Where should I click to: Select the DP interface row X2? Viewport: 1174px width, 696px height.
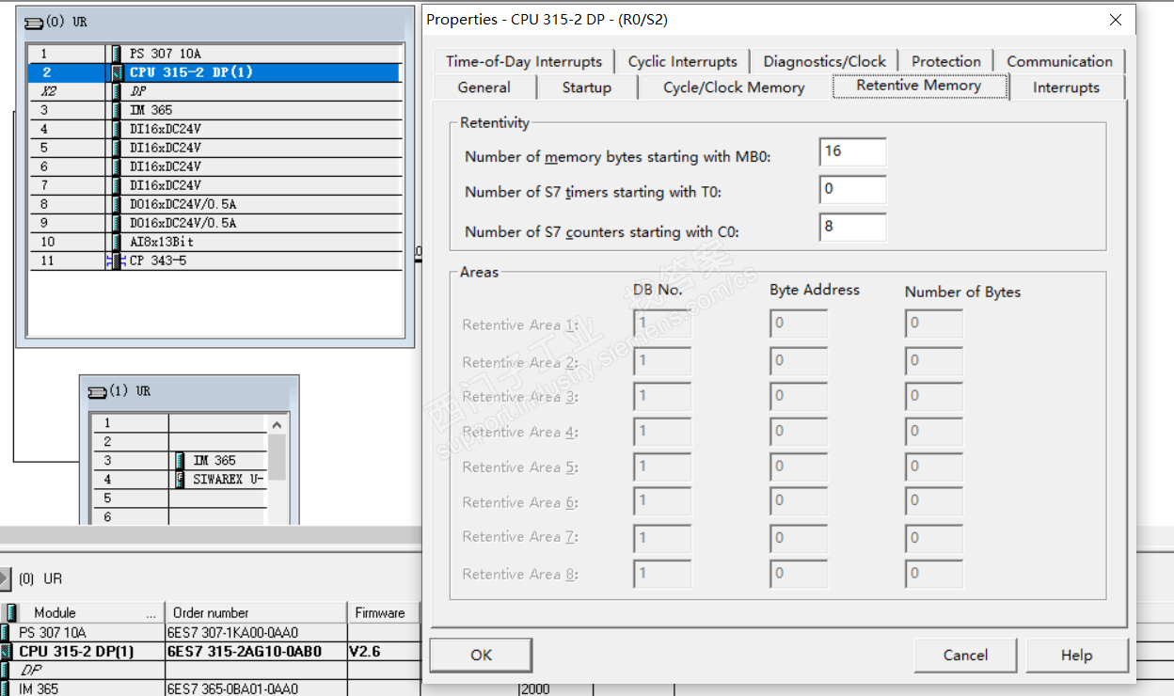point(216,91)
